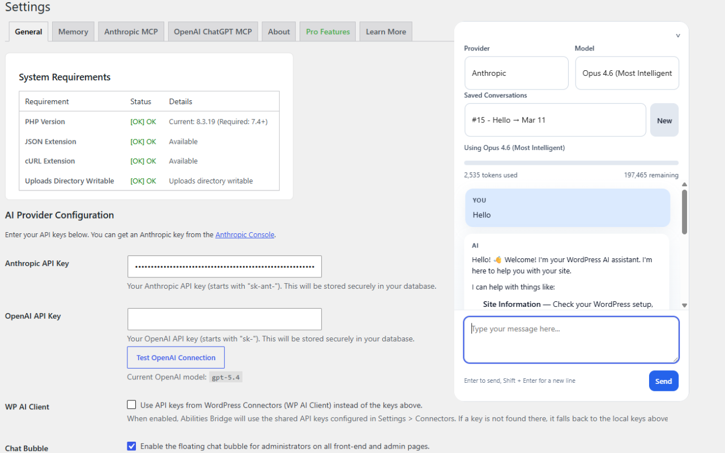Click the Requirement column header
This screenshot has width=725, height=453.
(x=47, y=102)
